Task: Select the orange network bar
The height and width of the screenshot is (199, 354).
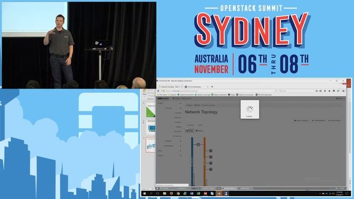Action: (205, 161)
